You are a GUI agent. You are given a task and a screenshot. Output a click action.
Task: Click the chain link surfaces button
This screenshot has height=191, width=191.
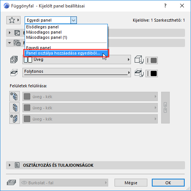coord(165,107)
